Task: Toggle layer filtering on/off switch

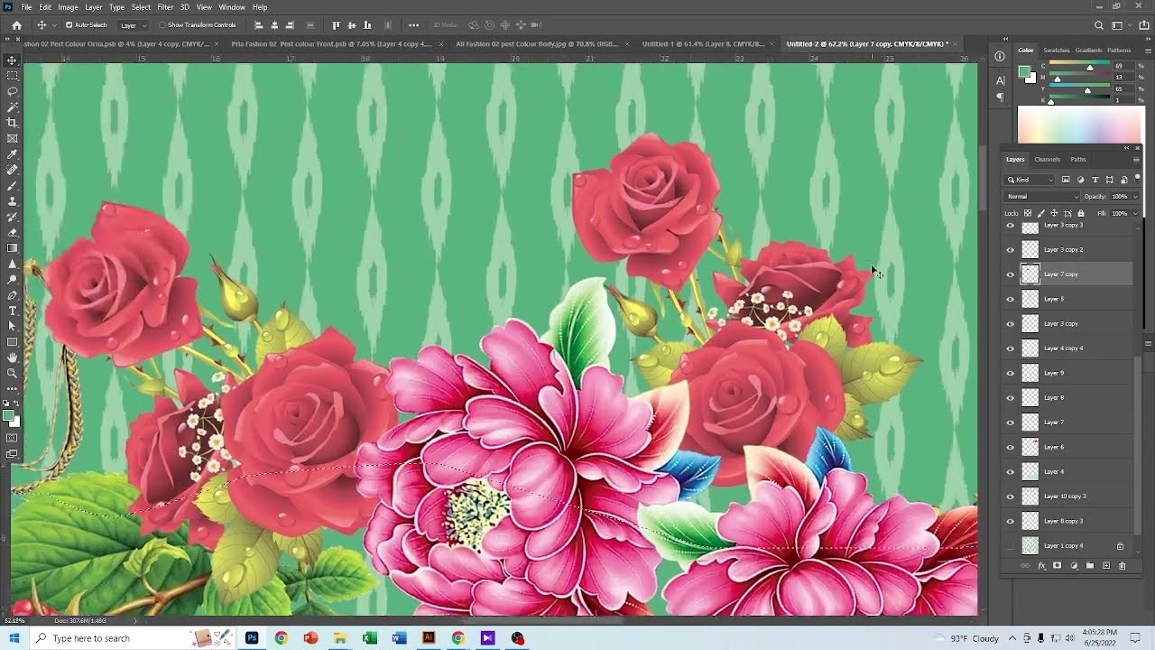Action: pos(1137,178)
